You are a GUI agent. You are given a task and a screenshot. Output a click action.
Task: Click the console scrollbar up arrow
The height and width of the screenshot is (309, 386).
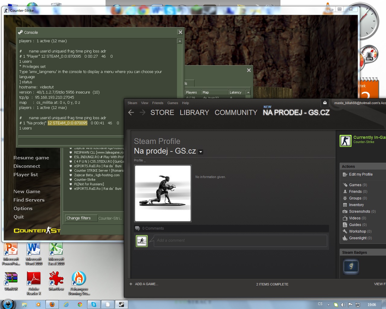180,41
